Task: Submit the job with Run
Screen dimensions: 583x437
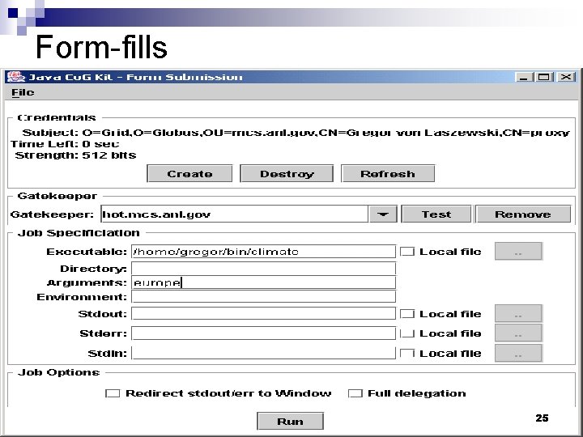Action: (290, 421)
